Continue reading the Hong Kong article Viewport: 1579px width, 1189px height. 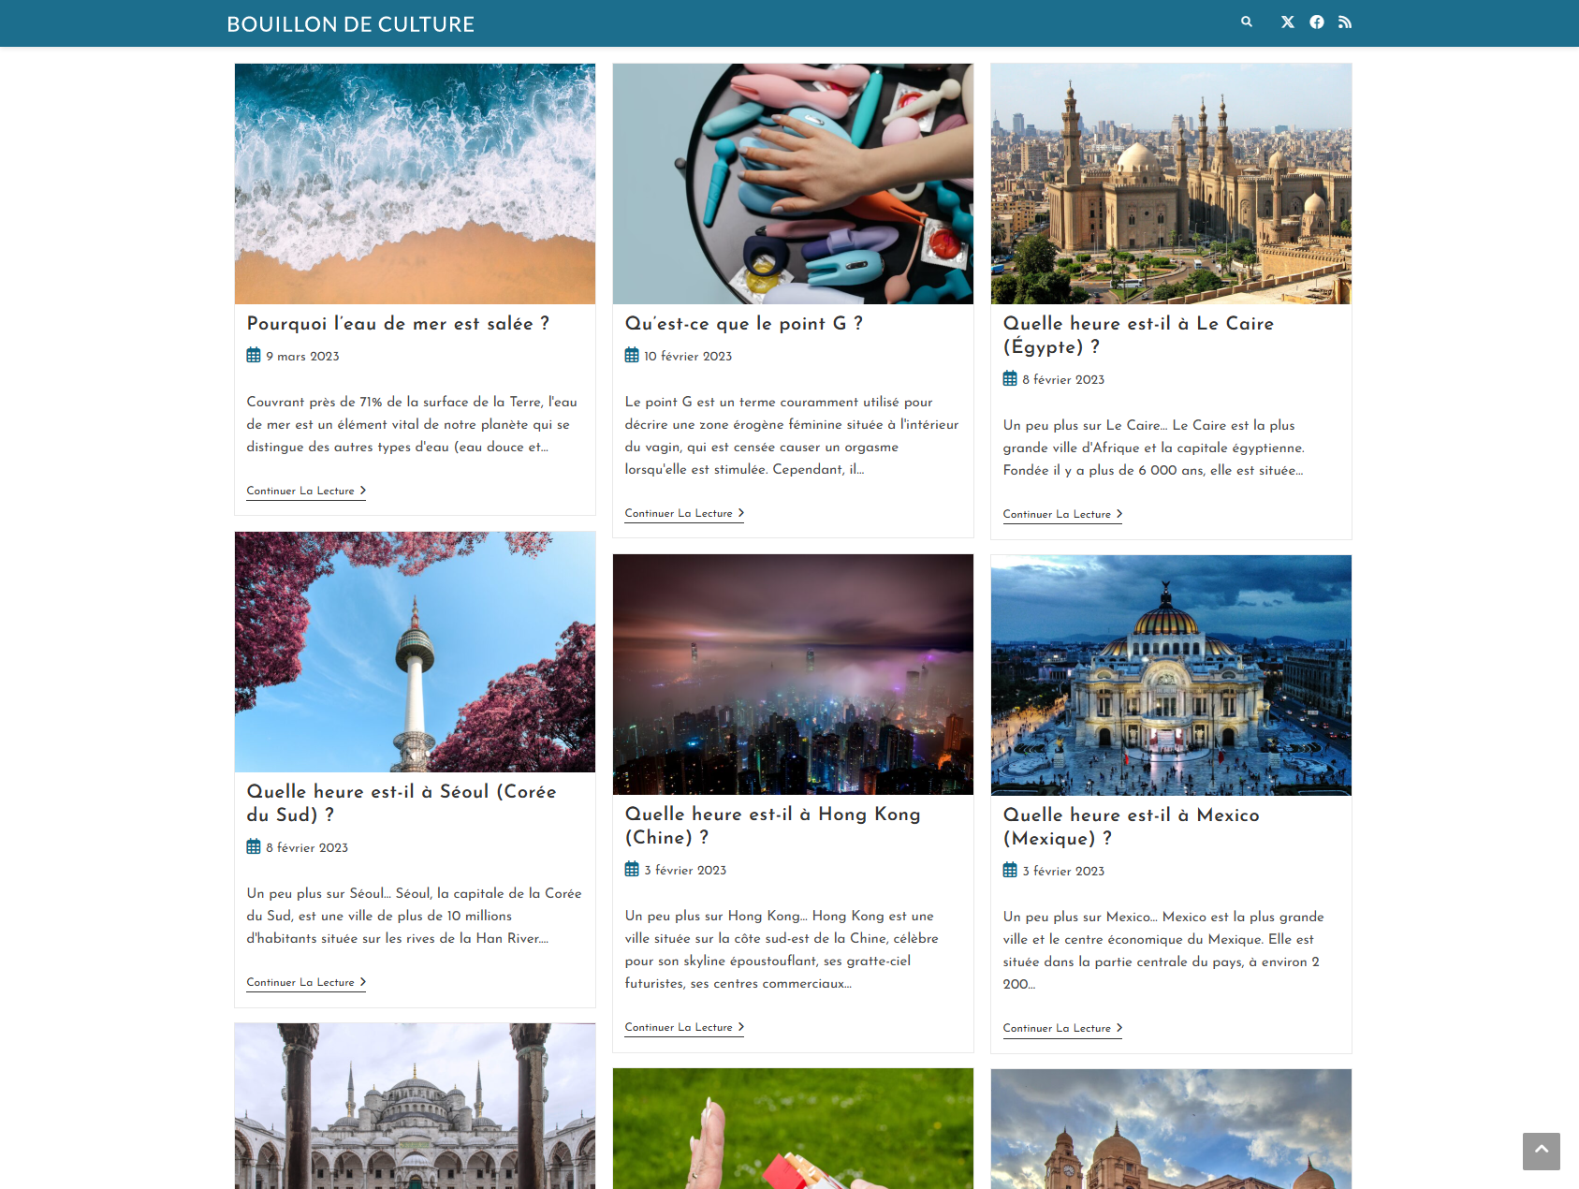pos(684,1027)
